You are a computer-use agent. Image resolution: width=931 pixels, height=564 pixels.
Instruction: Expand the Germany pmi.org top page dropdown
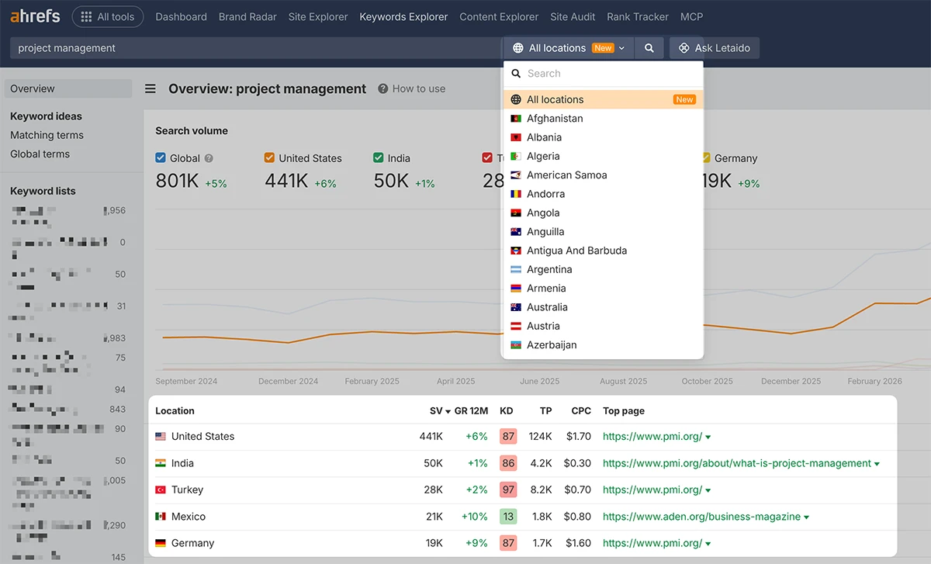pyautogui.click(x=708, y=544)
